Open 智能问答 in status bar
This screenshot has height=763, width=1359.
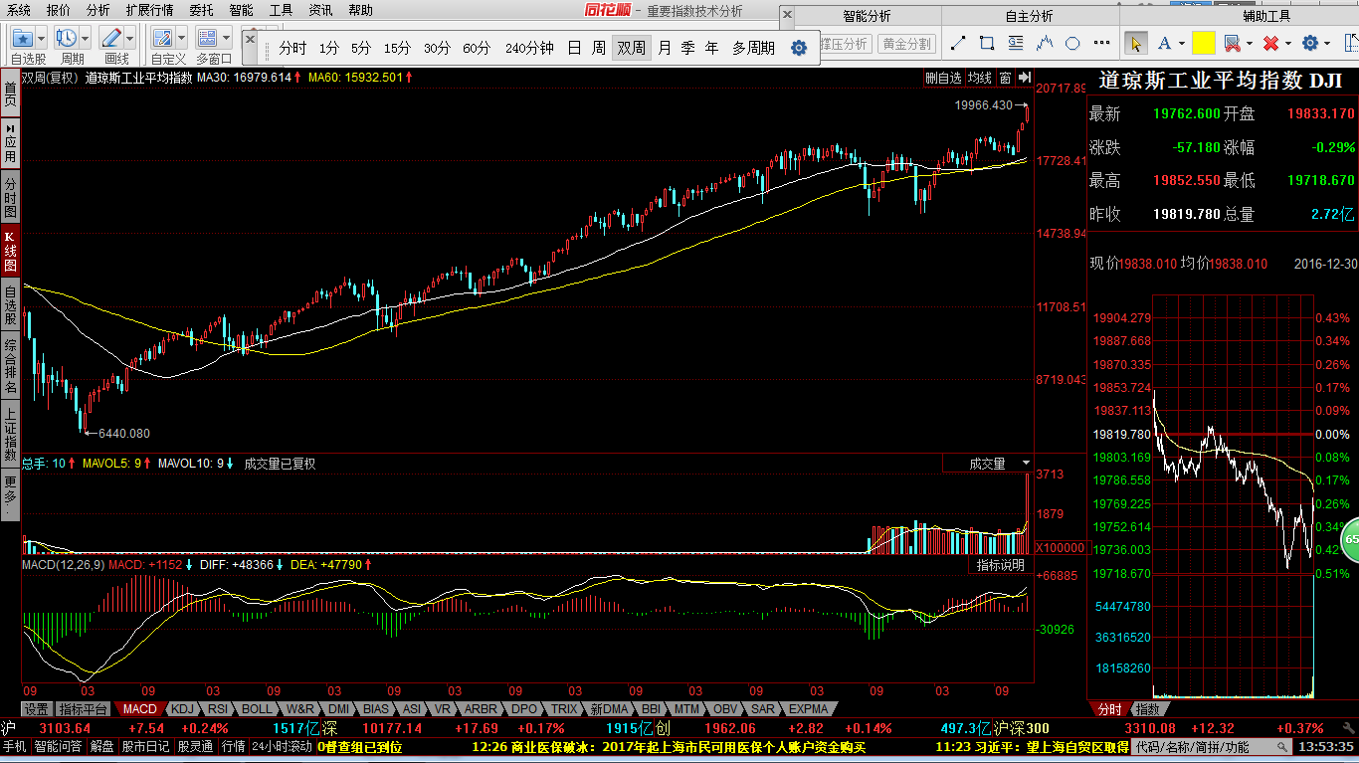coord(59,746)
